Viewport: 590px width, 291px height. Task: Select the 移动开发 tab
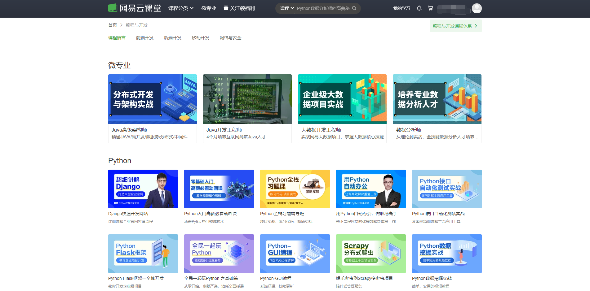201,38
